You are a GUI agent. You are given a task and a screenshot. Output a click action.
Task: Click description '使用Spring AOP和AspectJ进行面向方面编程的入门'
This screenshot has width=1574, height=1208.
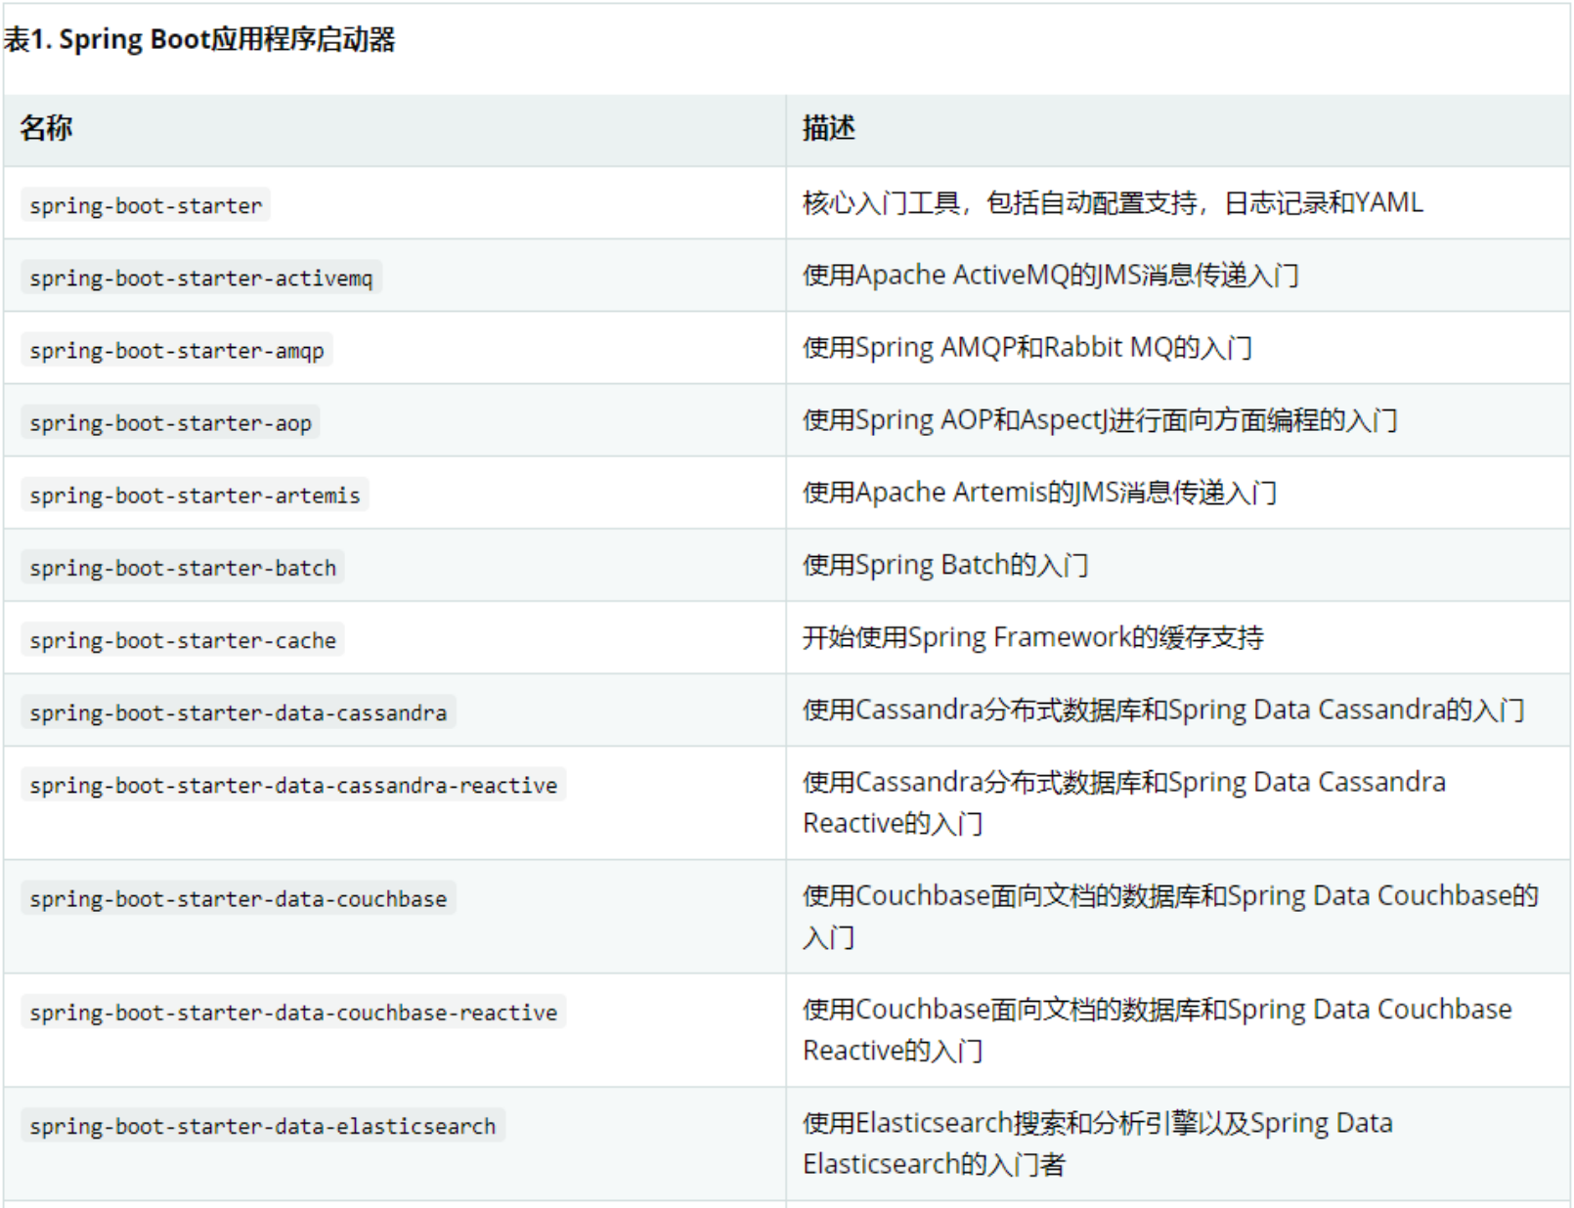(1100, 419)
